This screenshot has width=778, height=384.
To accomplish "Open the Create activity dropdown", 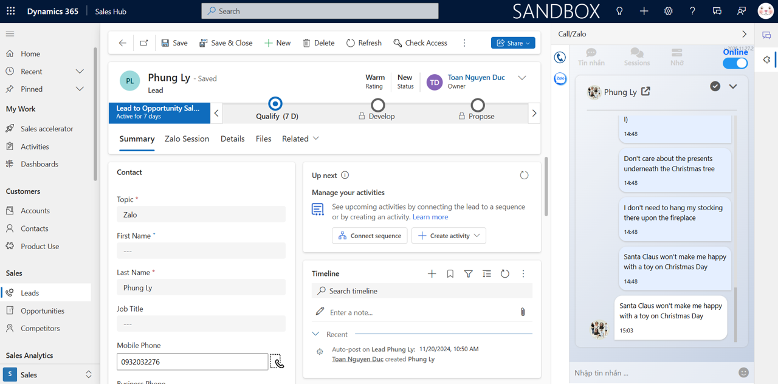I will [449, 236].
